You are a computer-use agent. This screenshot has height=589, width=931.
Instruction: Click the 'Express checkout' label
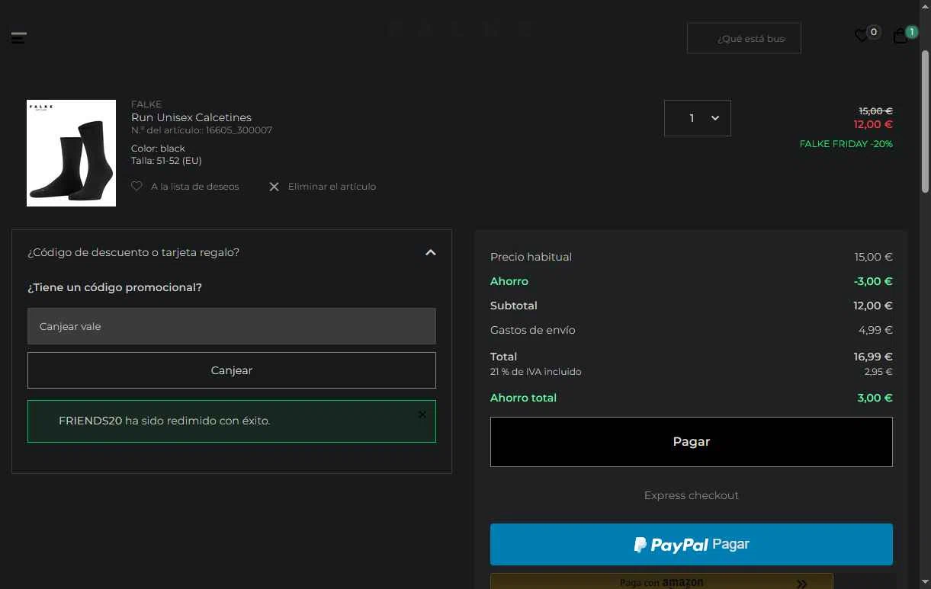692,495
